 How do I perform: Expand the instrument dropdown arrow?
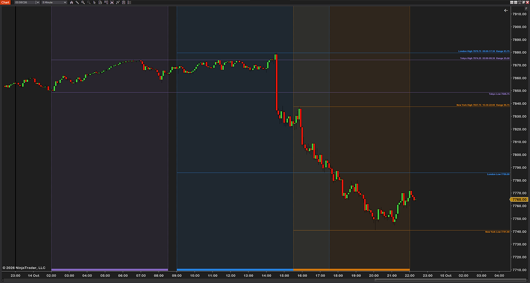pos(38,3)
